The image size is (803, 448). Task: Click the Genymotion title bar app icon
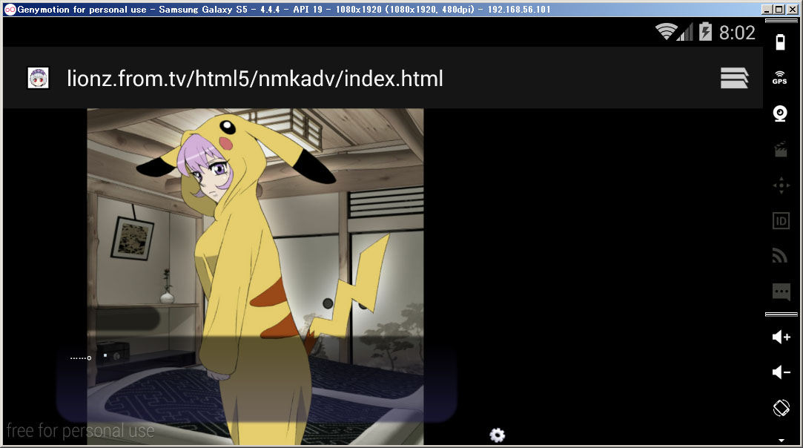point(10,9)
